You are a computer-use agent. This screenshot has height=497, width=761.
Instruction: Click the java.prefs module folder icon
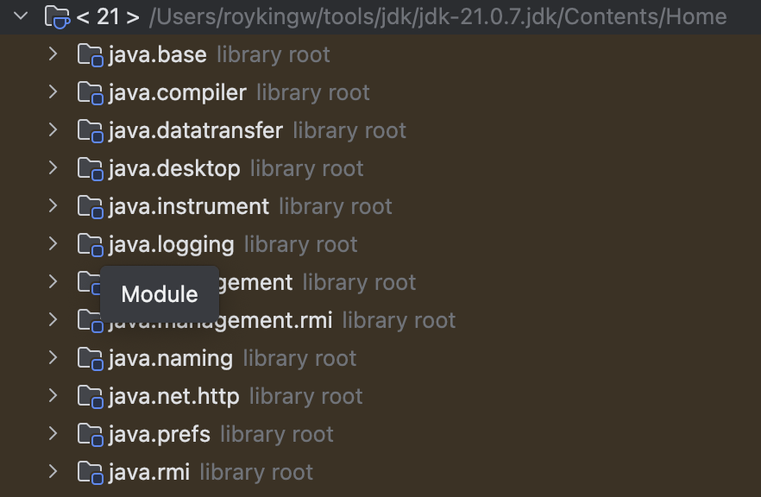(x=90, y=435)
